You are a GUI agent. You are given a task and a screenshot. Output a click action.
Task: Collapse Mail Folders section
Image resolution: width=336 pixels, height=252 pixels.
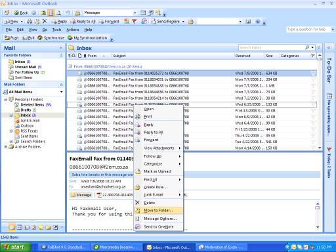tap(62, 85)
